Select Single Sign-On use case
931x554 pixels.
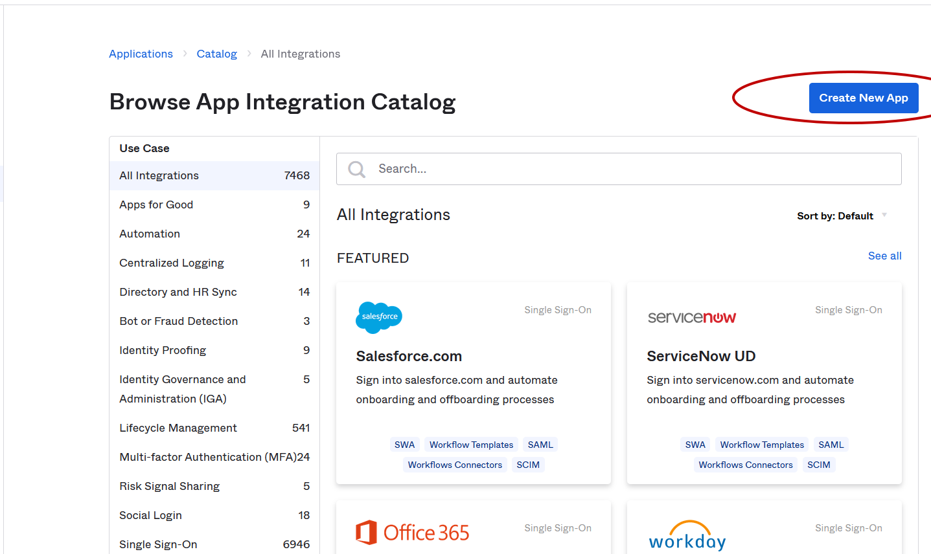pyautogui.click(x=214, y=544)
